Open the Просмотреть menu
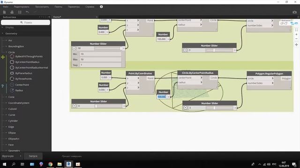 42,7
